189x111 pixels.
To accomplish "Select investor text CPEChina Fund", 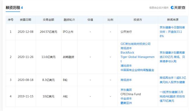I will tap(131, 94).
